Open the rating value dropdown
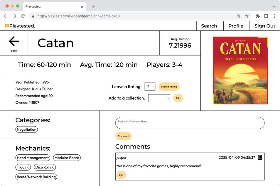The width and height of the screenshot is (280, 186). 150,87
